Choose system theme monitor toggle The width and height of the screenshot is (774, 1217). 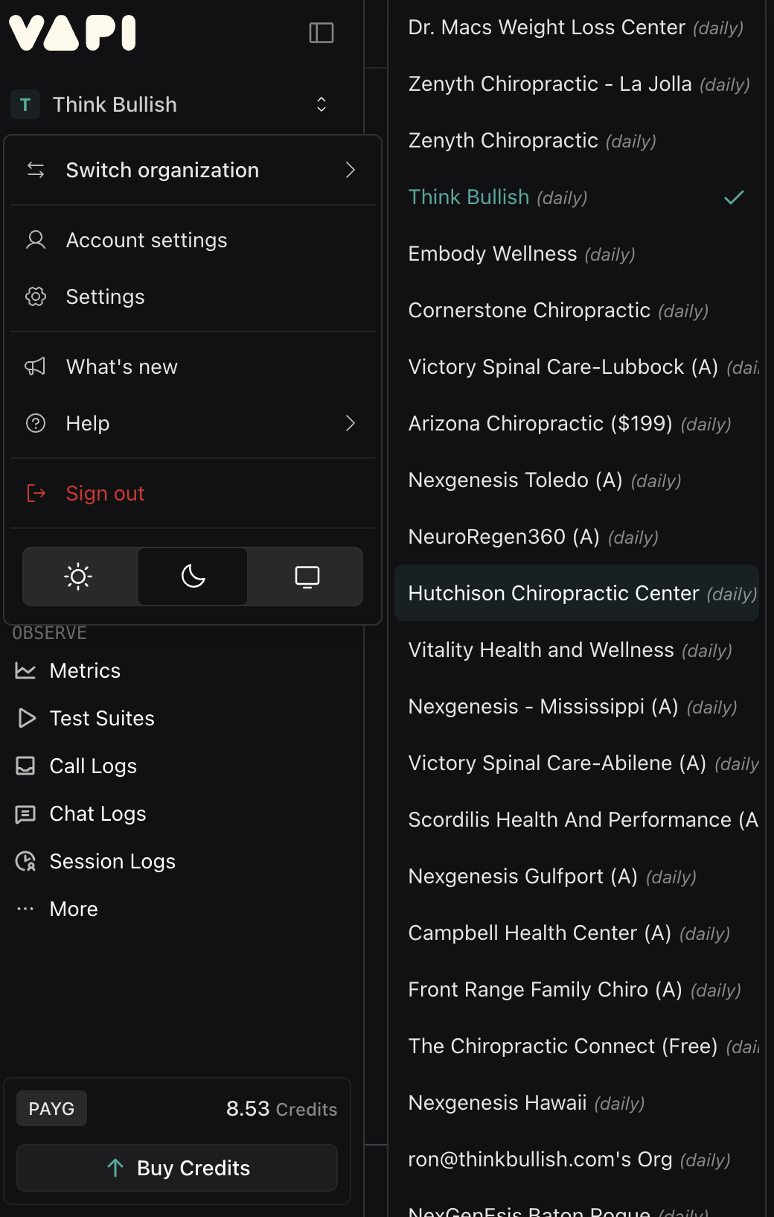[x=307, y=576]
